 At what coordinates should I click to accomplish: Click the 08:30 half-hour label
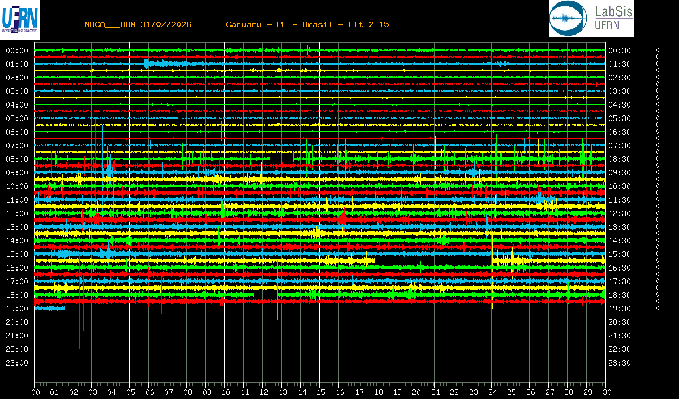pyautogui.click(x=620, y=159)
